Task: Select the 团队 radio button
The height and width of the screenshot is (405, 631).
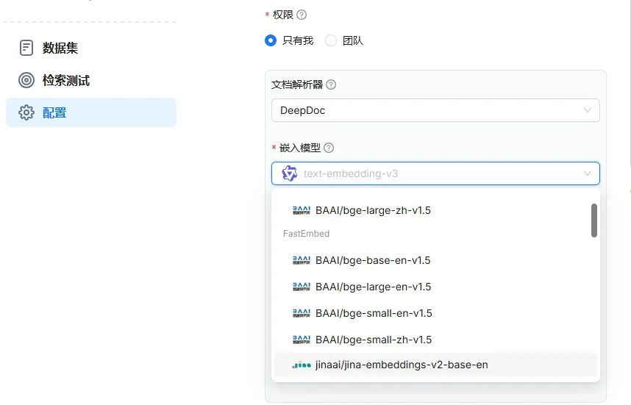Action: coord(331,40)
